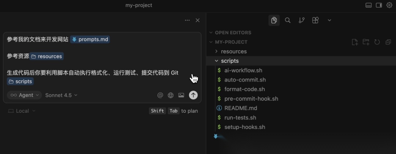Open the Extensions view icon
The height and width of the screenshot is (154, 396).
coord(315,20)
